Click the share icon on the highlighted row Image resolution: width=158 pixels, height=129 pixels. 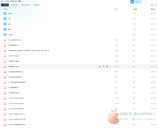pos(103,66)
